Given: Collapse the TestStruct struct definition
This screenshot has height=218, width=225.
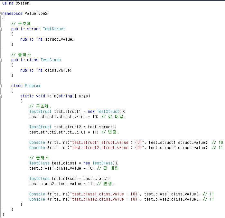Looking at the screenshot, I should (x=1, y=29).
